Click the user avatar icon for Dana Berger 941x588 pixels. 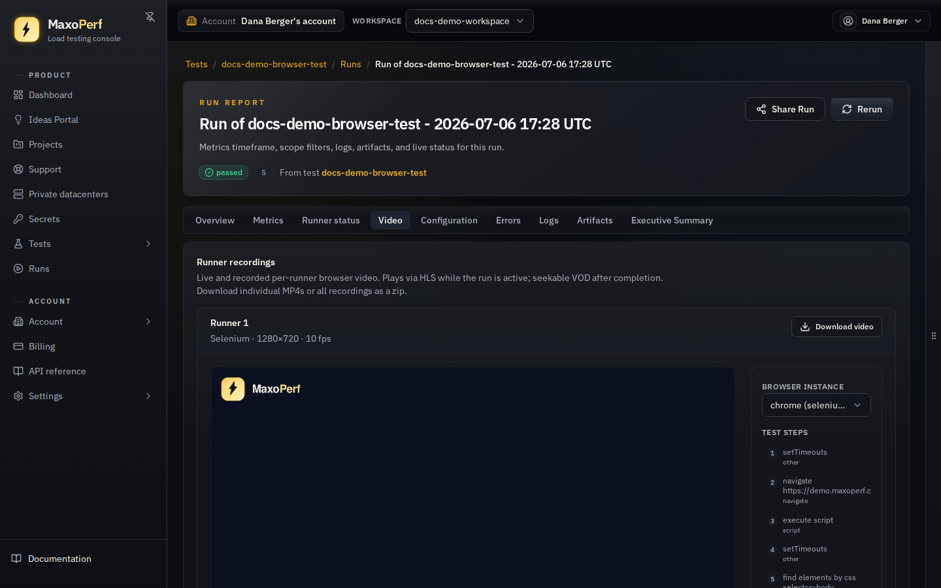848,21
